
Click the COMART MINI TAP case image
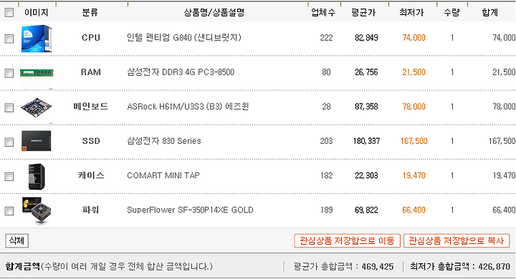(x=37, y=177)
